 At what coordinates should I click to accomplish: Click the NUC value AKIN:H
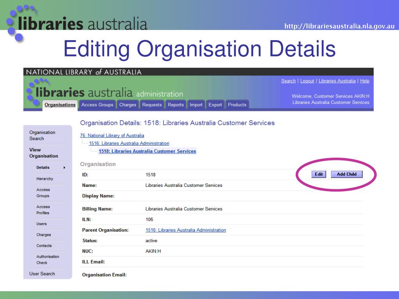(153, 251)
